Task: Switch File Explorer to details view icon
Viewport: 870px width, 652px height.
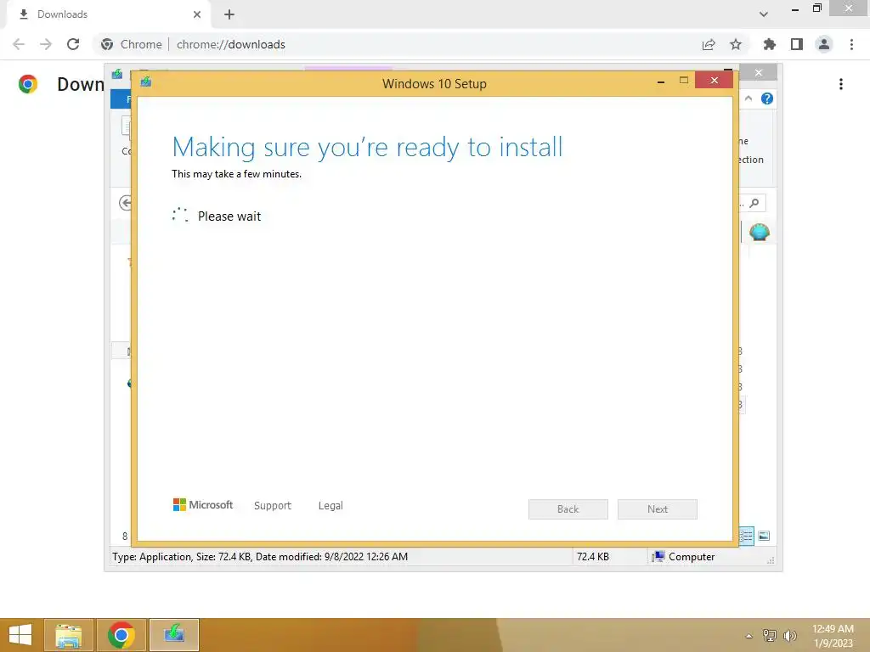Action: [x=747, y=536]
